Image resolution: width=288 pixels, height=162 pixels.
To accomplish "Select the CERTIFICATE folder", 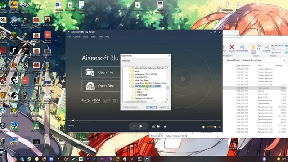I will pos(142,95).
